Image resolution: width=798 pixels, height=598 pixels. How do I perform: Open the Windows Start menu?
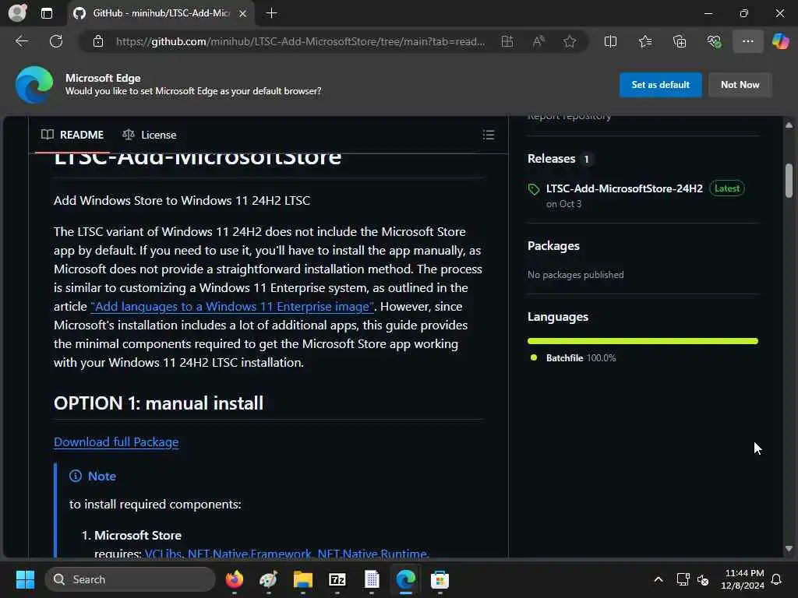coord(26,579)
